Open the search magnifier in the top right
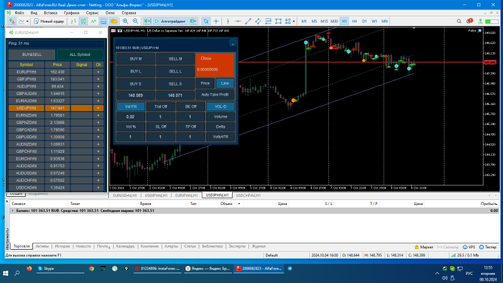Viewport: 503px width, 283px height. click(459, 21)
